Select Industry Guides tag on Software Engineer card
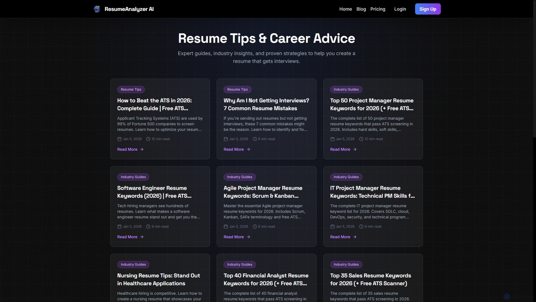The width and height of the screenshot is (536, 302). pyautogui.click(x=133, y=177)
